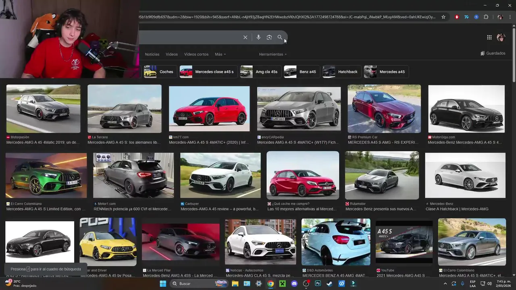This screenshot has height=290, width=516.
Task: Open the Clase A Hatchback white car image
Action: (465, 176)
